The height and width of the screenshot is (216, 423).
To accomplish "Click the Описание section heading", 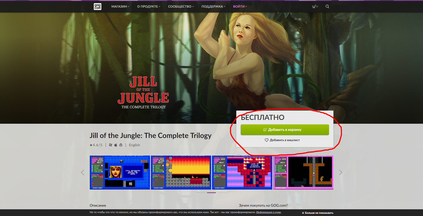I will tap(98, 205).
